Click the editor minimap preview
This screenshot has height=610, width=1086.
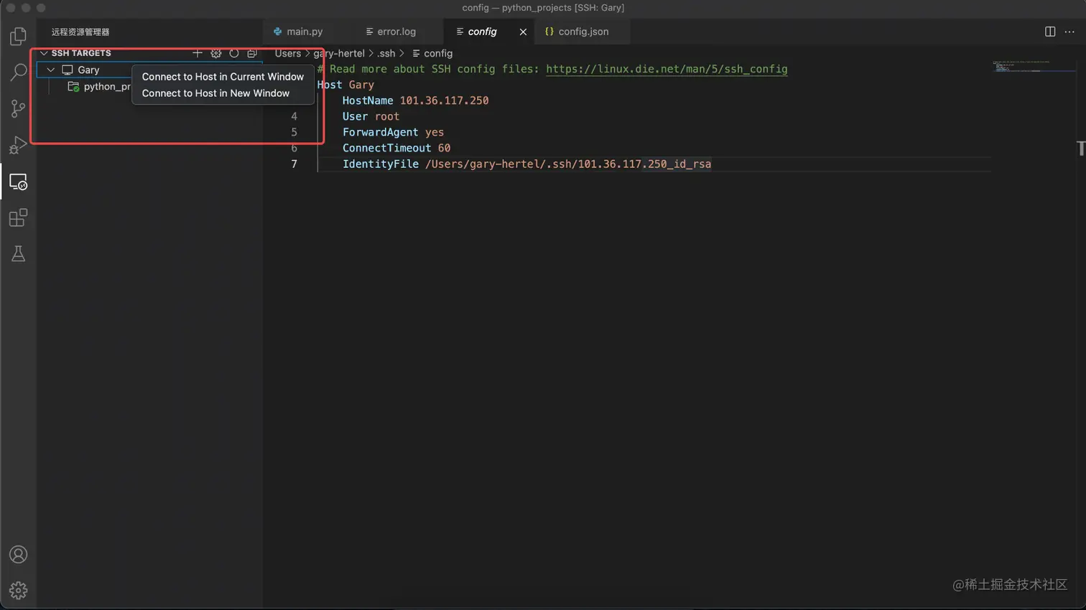point(1034,66)
